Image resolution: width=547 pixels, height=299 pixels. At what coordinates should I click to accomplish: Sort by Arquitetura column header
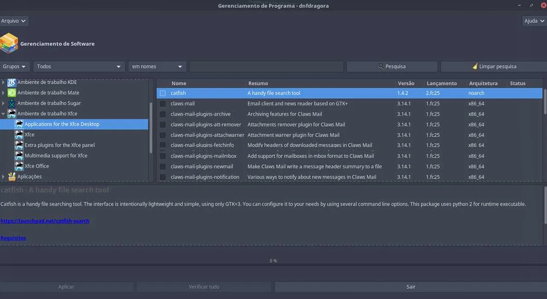(483, 83)
